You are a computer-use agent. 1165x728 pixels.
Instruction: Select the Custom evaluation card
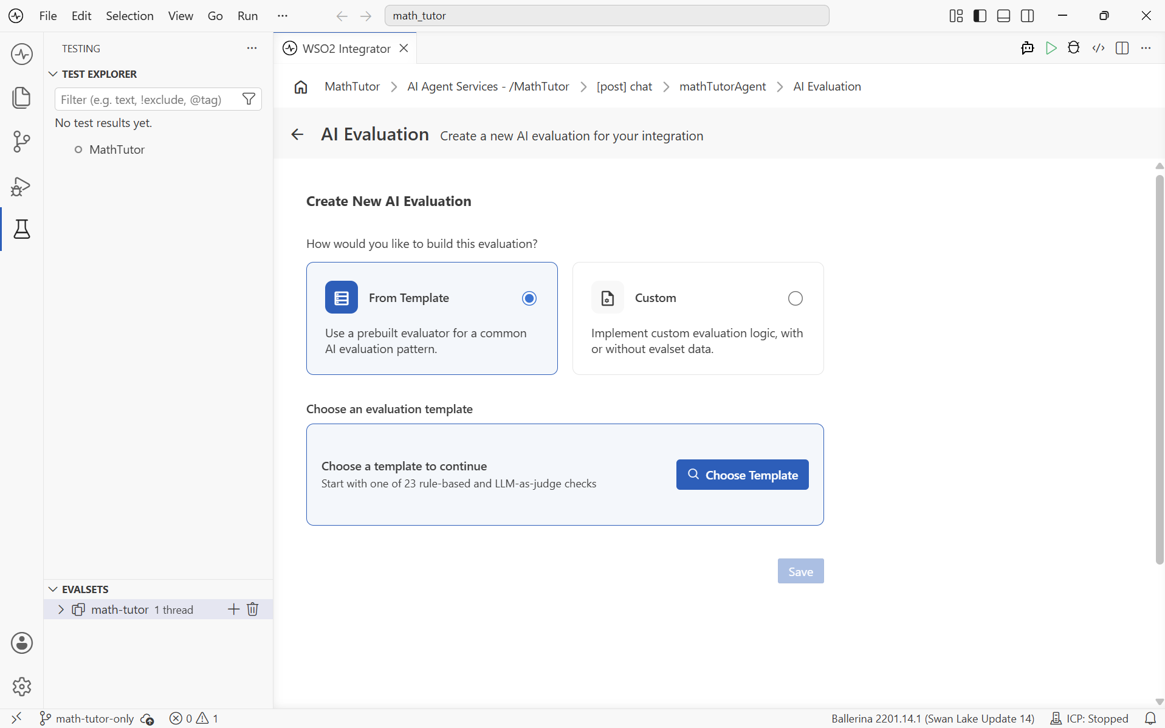[x=698, y=318]
